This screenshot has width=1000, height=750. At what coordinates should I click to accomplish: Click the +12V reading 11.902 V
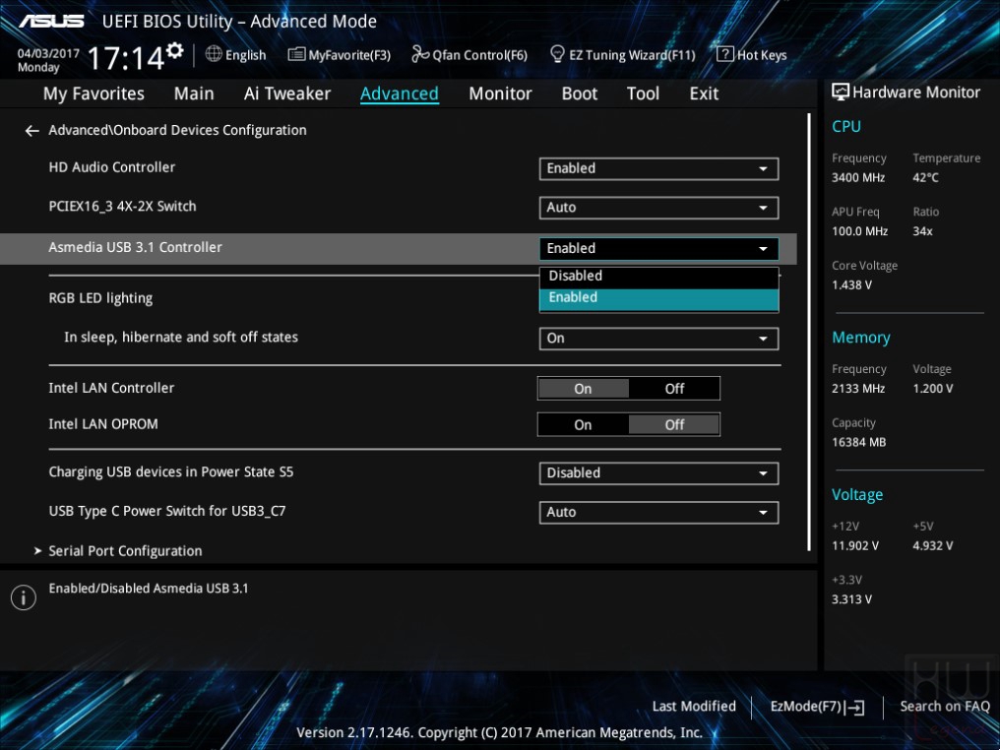pos(855,546)
